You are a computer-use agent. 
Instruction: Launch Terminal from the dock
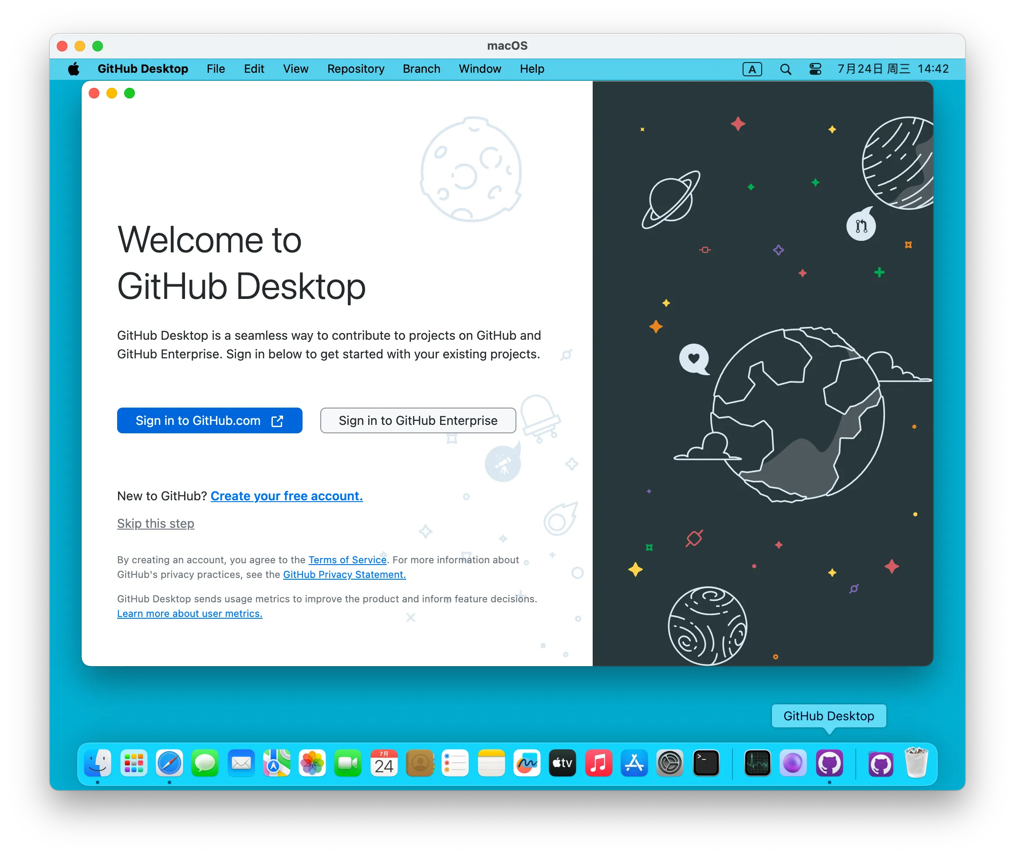(705, 763)
